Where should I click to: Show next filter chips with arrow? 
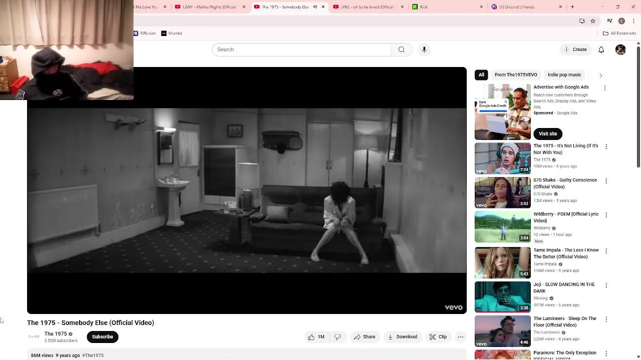[x=600, y=75]
